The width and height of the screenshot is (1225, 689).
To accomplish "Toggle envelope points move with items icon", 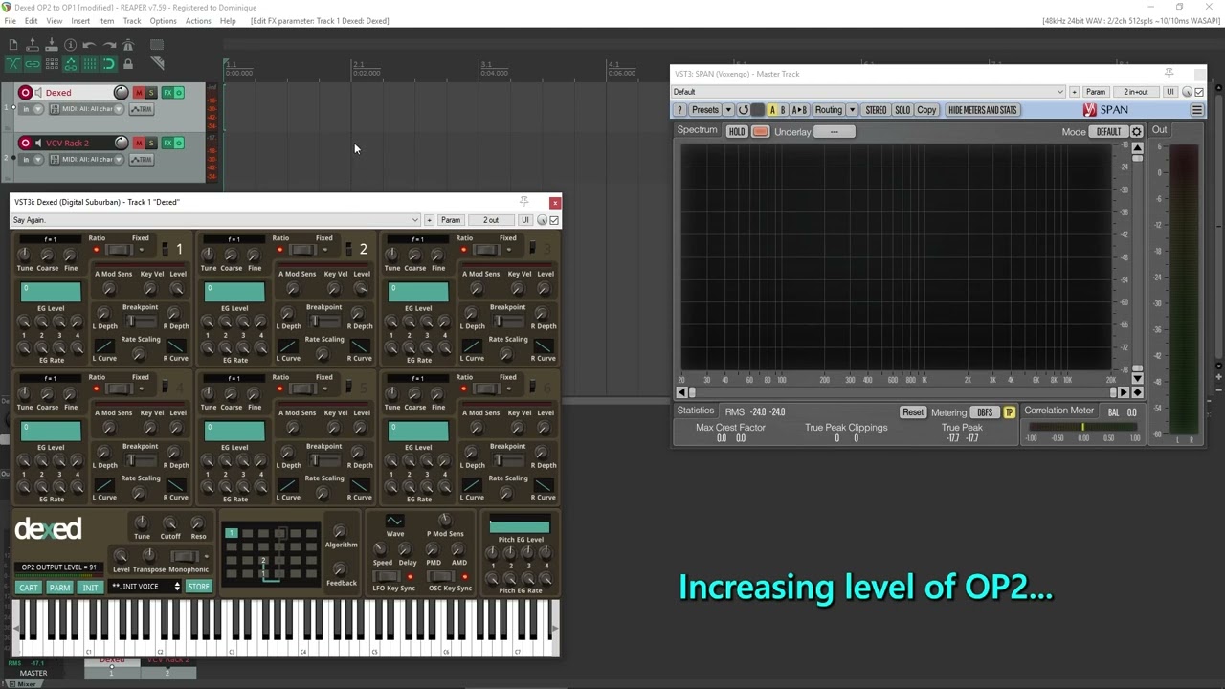I will coord(70,64).
